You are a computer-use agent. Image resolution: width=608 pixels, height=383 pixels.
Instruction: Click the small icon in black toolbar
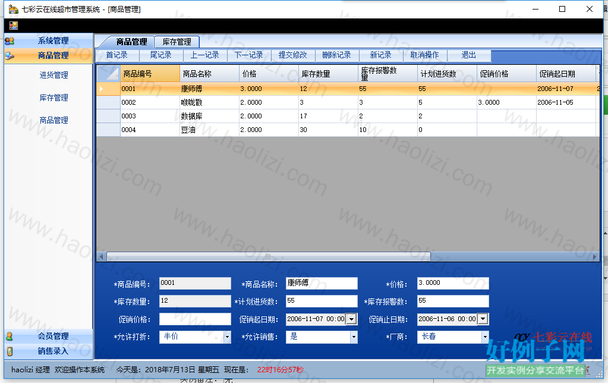coord(14,26)
